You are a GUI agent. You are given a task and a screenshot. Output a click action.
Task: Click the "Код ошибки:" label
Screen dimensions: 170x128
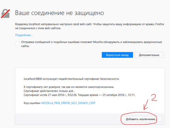pos(32,103)
